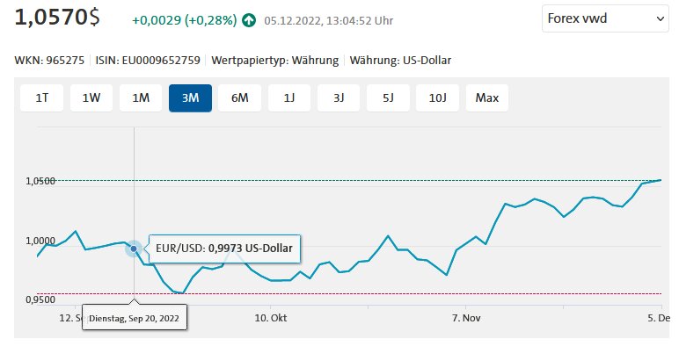Click the 10. Okt axis label
This screenshot has height=346, width=679.
click(271, 318)
